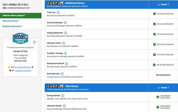Click the green checkmark for Damage Brands
The width and height of the screenshot is (178, 112).
158,97
